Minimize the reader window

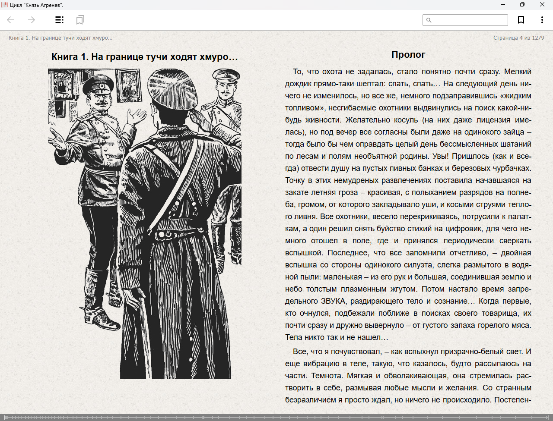click(x=503, y=5)
